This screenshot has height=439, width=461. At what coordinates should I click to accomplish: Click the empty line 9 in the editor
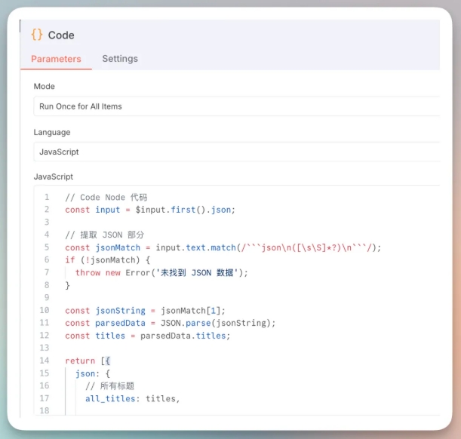(237, 298)
